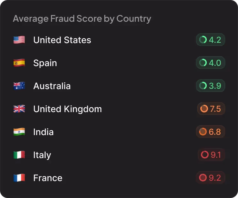This screenshot has width=238, height=198.
Task: Click the red 9.2 score badge
Action: click(211, 178)
